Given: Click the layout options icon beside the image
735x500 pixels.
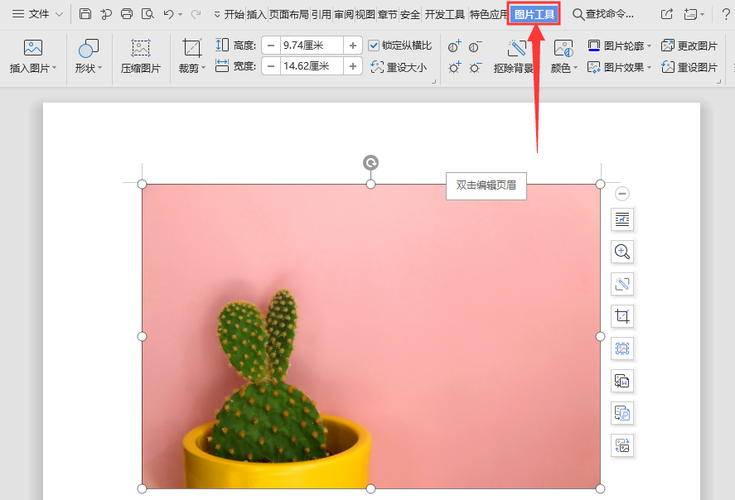Looking at the screenshot, I should (x=622, y=219).
